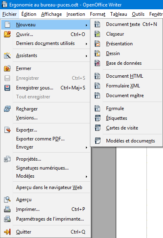This screenshot has width=163, height=238.
Task: Expand Derniers documents utilisés submenu arrow
Action: [86, 44]
